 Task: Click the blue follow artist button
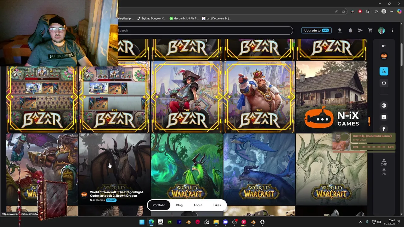[x=384, y=71]
